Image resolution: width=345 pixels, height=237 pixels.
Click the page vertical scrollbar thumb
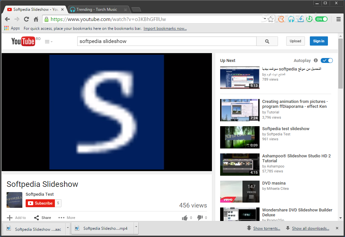[x=340, y=64]
